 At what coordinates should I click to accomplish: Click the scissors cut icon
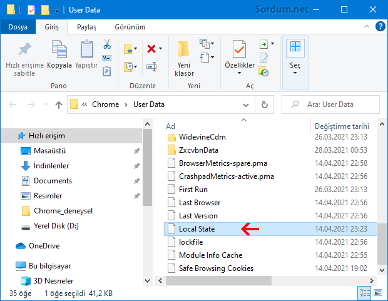[x=106, y=45]
